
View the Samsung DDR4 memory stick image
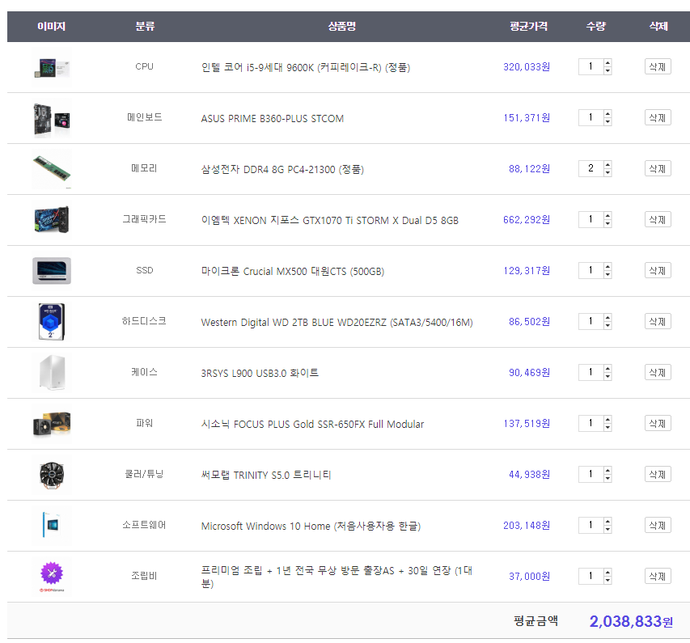click(x=52, y=169)
